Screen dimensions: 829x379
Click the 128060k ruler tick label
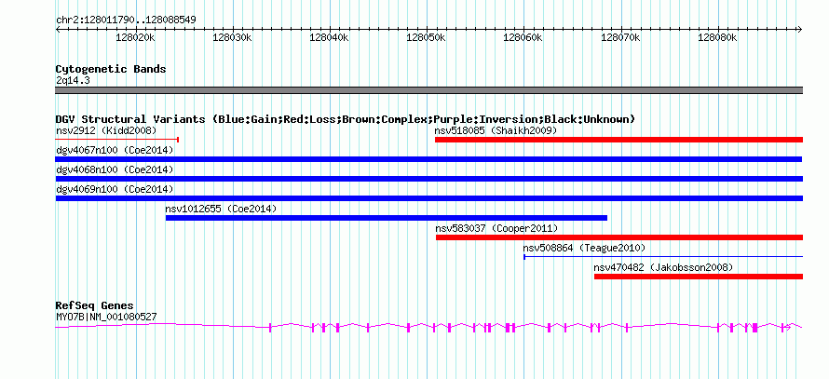523,37
